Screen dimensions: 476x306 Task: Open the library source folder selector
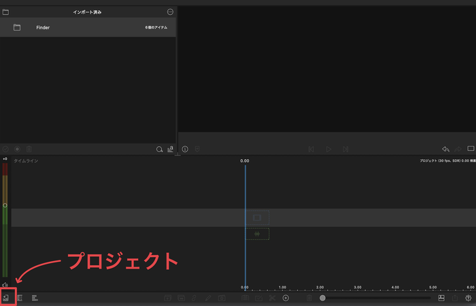(5, 12)
